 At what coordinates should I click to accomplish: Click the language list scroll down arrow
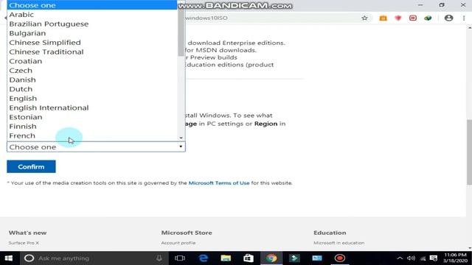coord(181,138)
